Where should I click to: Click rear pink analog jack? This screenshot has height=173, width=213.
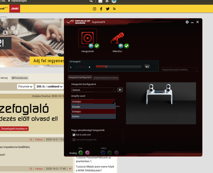[x=117, y=153]
